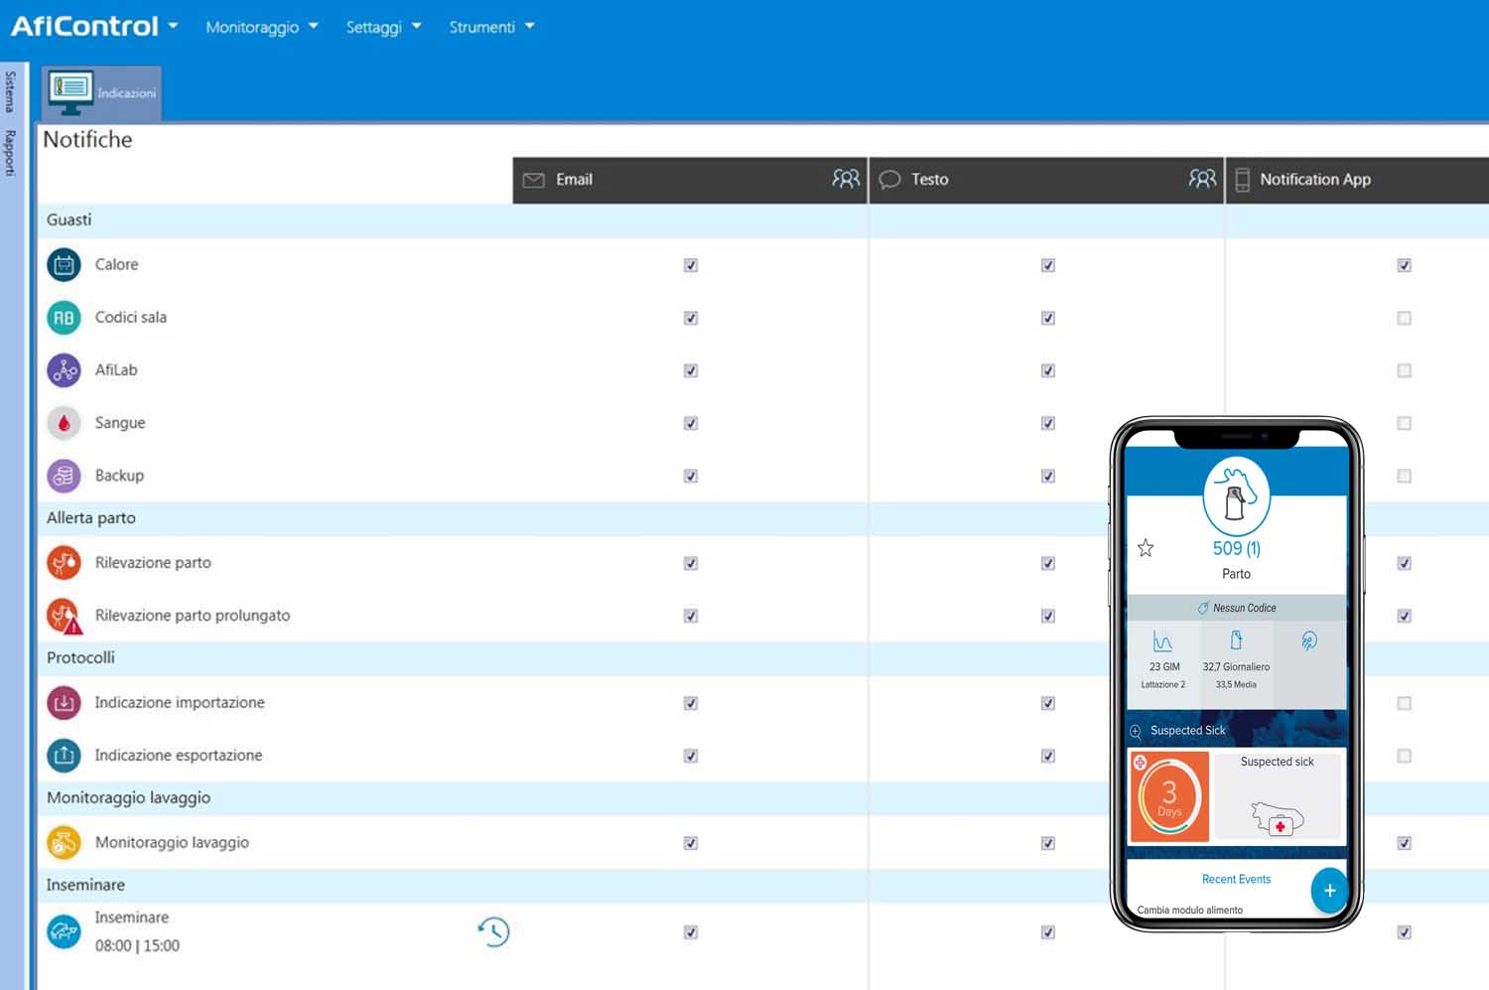Open the Monitoraggio dropdown menu
Image resolution: width=1489 pixels, height=990 pixels.
coord(261,27)
